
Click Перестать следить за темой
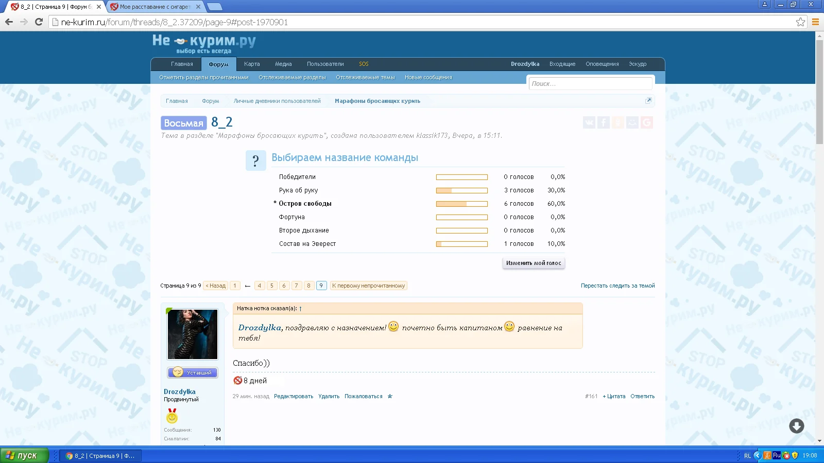(x=617, y=286)
